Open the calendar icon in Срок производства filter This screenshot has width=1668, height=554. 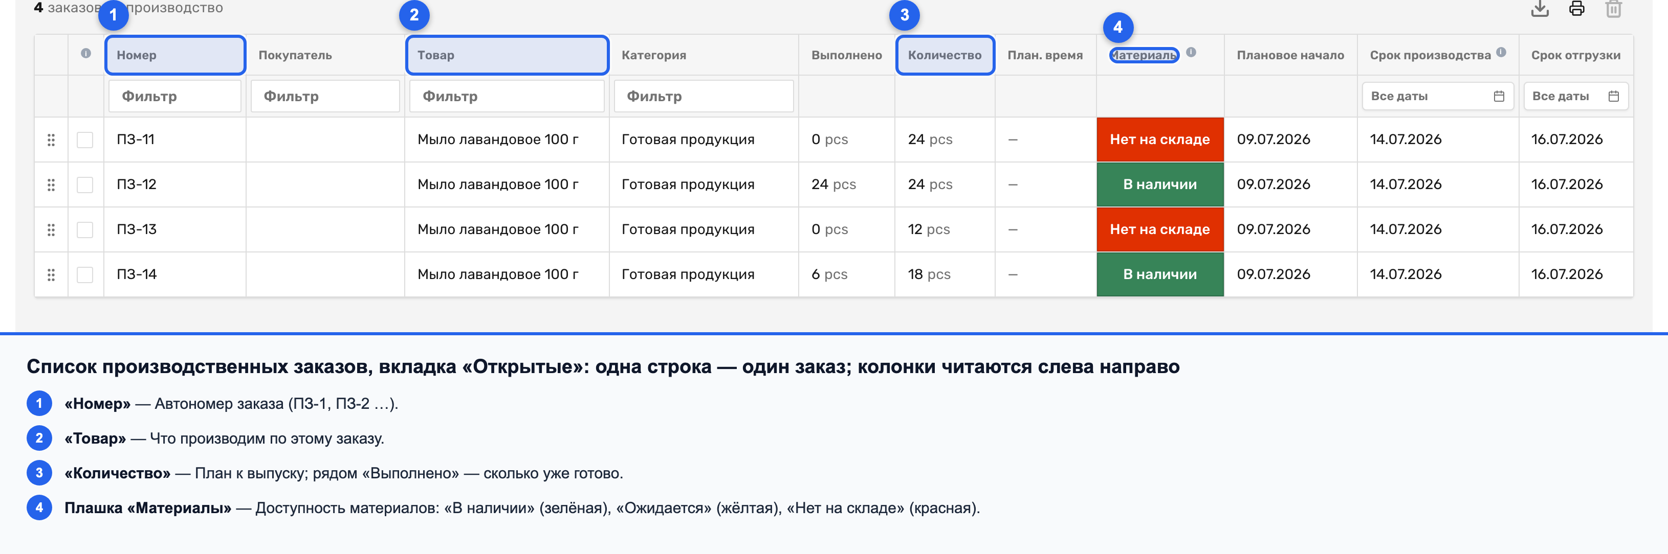(x=1498, y=96)
